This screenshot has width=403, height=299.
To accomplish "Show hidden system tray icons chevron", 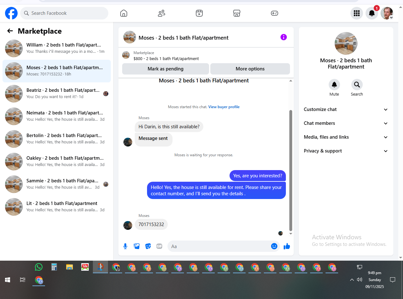I will pyautogui.click(x=352, y=280).
